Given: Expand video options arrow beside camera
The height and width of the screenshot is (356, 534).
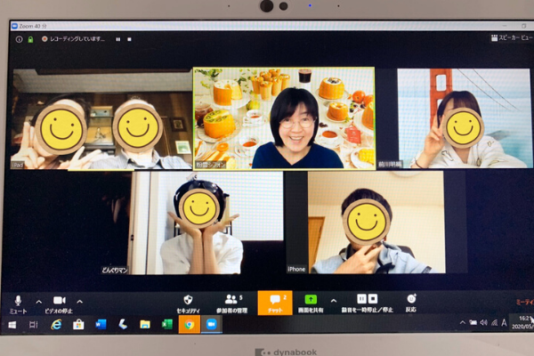Looking at the screenshot, I should click(79, 301).
